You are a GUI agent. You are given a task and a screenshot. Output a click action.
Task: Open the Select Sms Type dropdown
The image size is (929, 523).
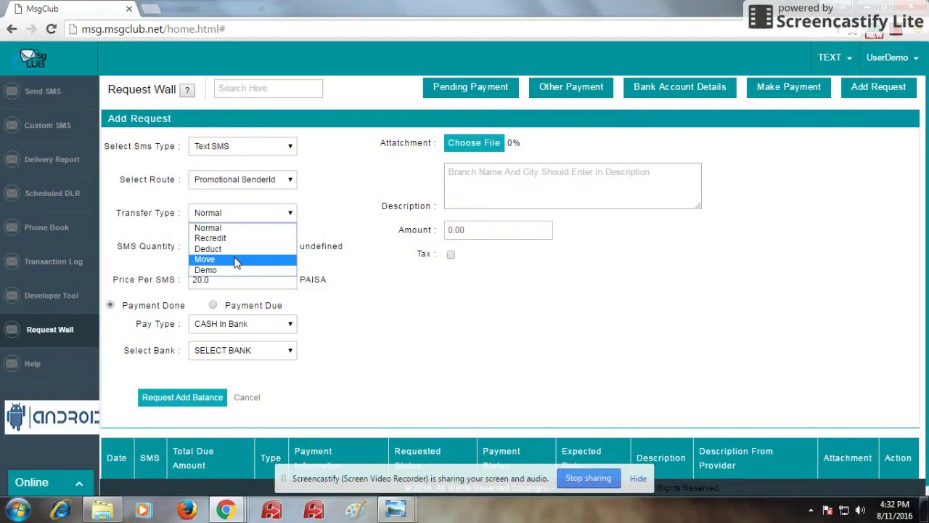[242, 146]
